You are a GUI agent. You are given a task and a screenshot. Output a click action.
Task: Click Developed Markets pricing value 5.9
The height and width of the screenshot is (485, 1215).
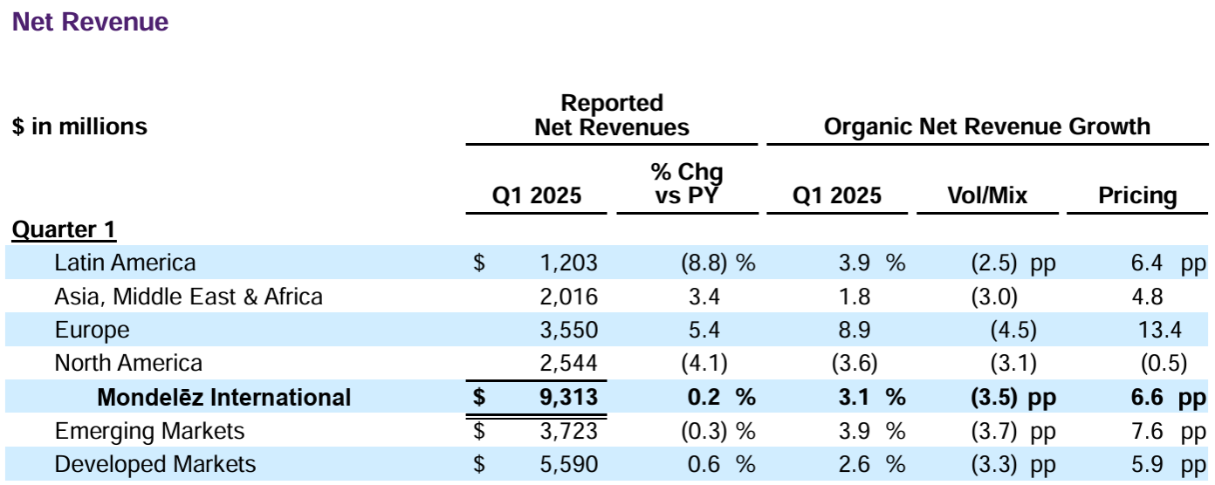[x=1147, y=464]
